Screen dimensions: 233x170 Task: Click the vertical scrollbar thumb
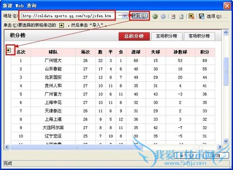tap(226, 71)
